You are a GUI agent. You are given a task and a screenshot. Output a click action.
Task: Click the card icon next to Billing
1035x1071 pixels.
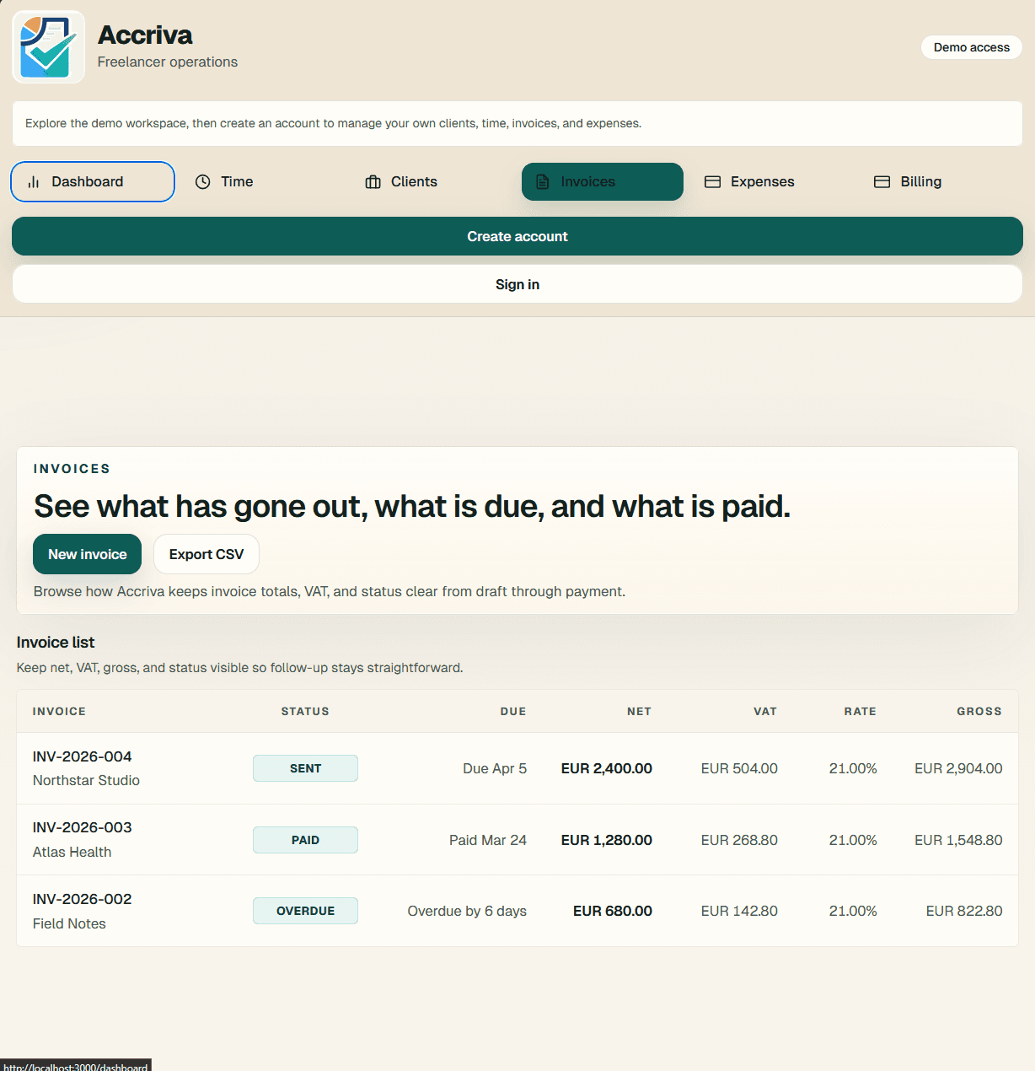click(x=882, y=181)
